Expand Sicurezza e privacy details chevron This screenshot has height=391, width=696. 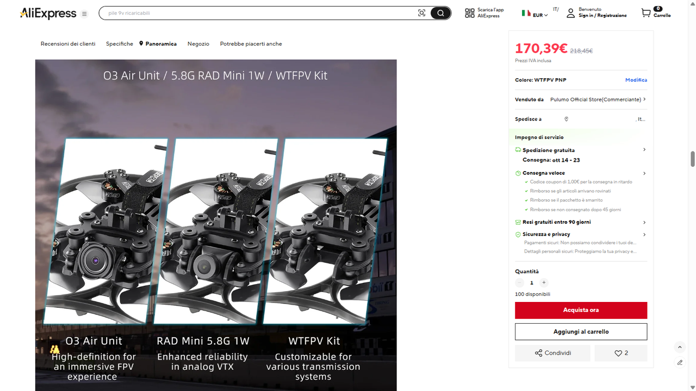(644, 235)
